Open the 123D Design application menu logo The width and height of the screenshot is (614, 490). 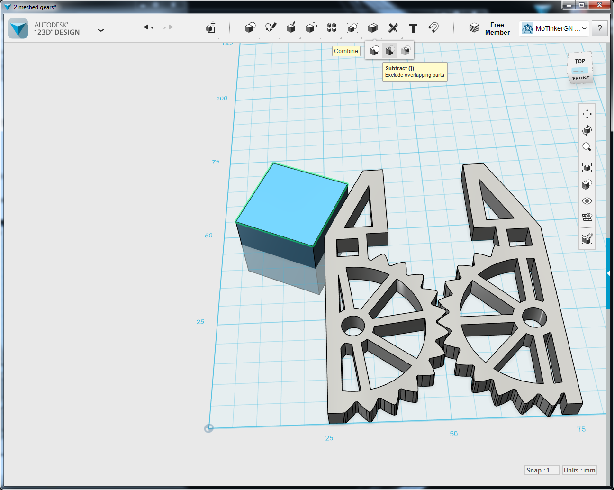point(18,28)
